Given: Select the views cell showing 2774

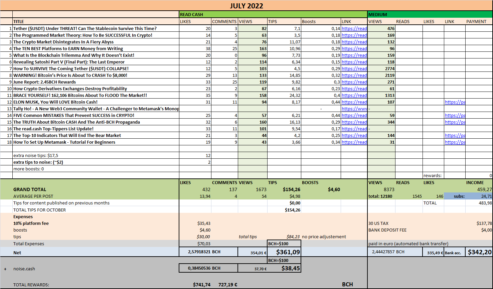Looking at the screenshot, I should [x=381, y=68].
